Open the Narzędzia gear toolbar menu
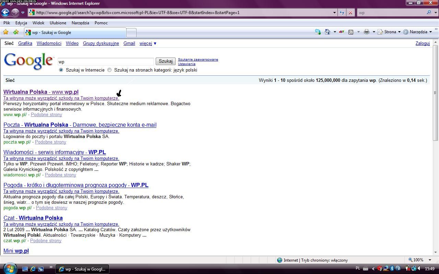The width and height of the screenshot is (439, 274). point(417,32)
